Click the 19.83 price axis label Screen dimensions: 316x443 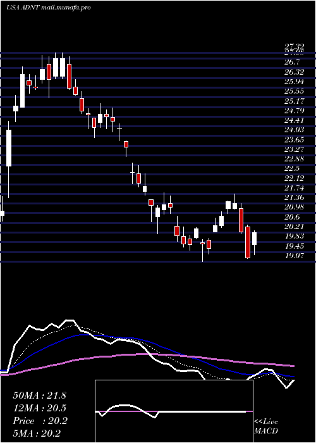tap(294, 236)
